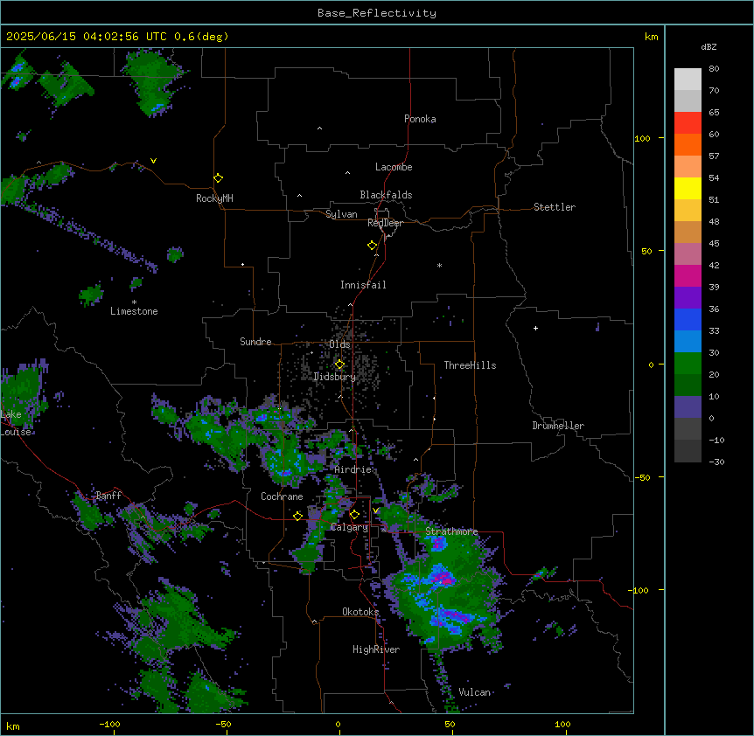754x736 pixels.
Task: Click the blue 33-36 dBZ legend swatch
Action: [x=688, y=319]
